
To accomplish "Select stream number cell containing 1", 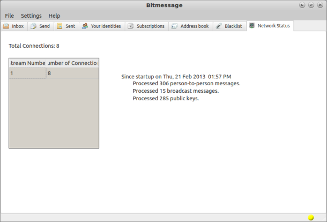I will (x=28, y=73).
